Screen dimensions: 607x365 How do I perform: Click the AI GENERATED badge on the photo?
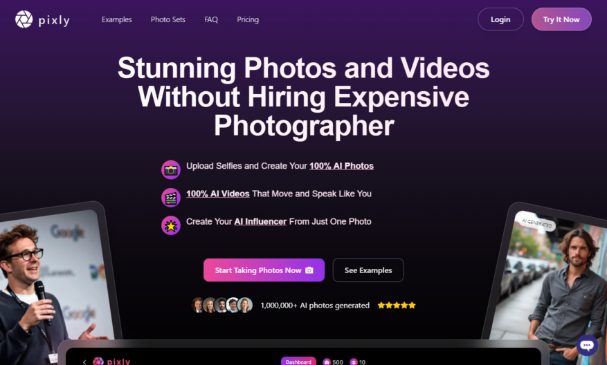537,223
